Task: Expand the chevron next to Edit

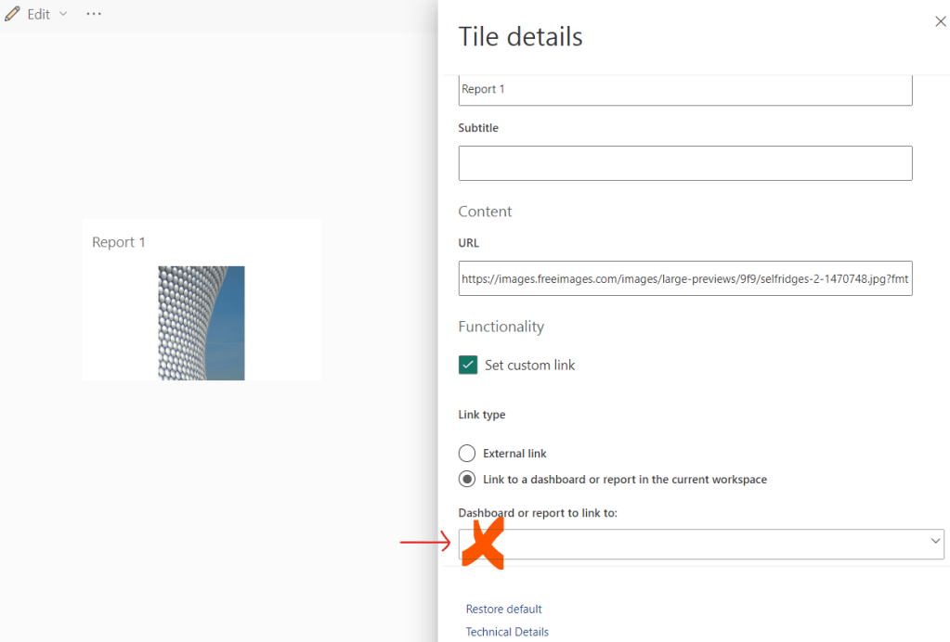Action: tap(61, 14)
